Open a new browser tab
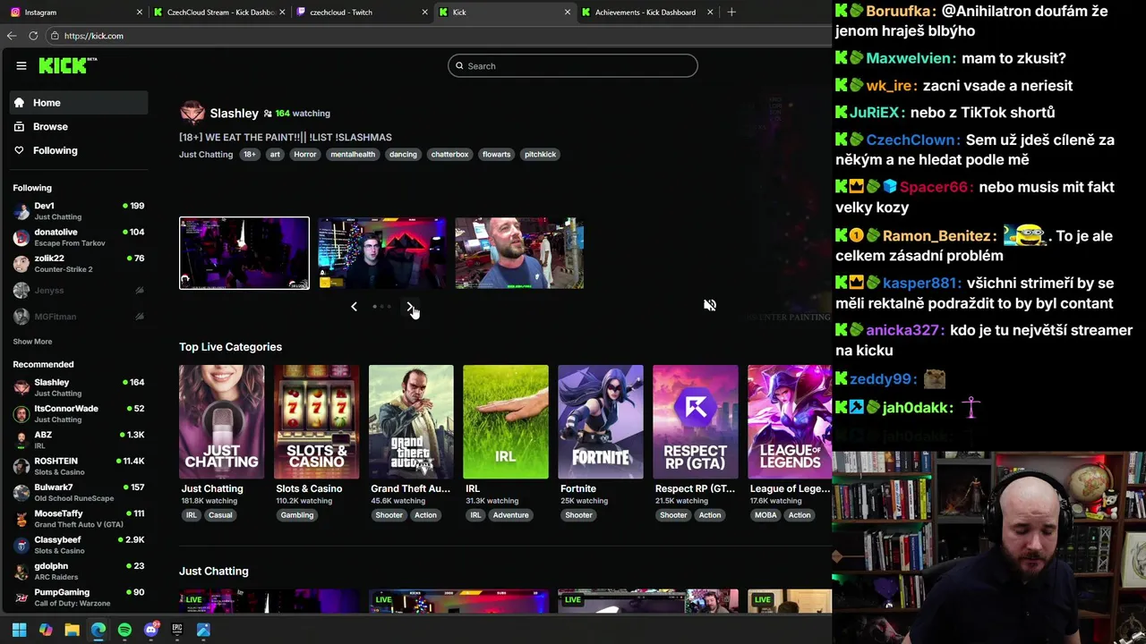The height and width of the screenshot is (644, 1146). click(x=731, y=13)
